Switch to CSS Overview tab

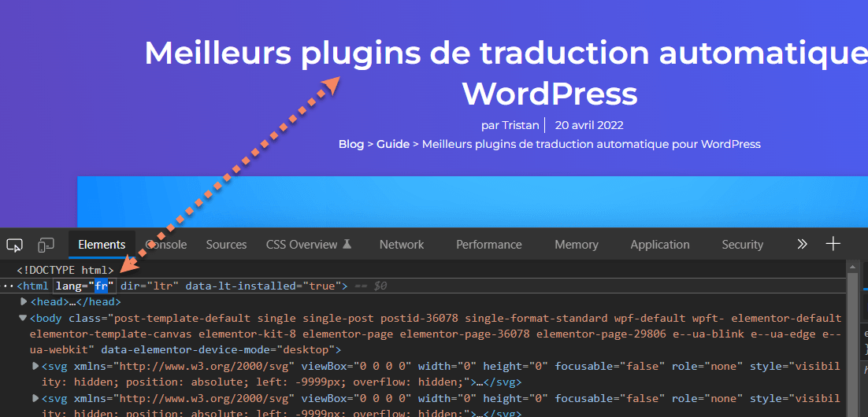click(309, 245)
